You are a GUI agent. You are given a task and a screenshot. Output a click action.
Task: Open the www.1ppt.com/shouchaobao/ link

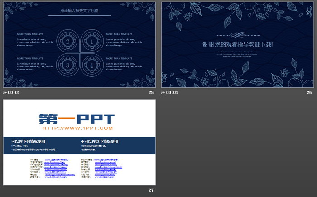(60, 174)
